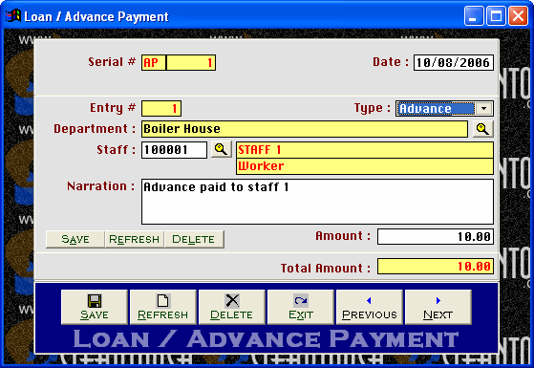The width and height of the screenshot is (534, 368).
Task: Click the STAFF 1 name field
Action: pos(365,150)
